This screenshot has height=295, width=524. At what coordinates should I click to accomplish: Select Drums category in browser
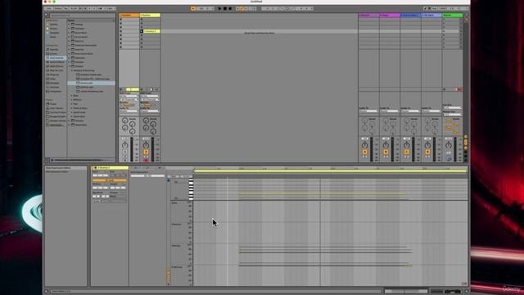[53, 53]
